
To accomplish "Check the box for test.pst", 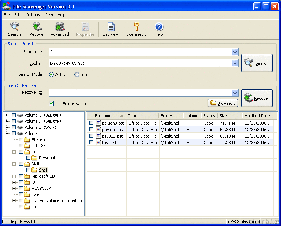I will 91,143.
